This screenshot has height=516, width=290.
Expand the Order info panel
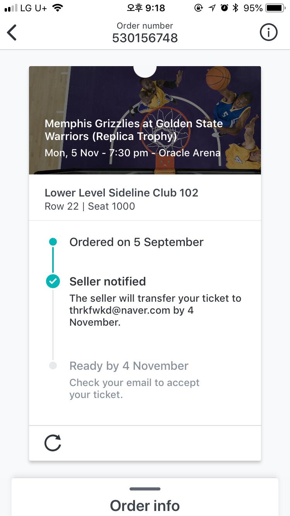[145, 506]
